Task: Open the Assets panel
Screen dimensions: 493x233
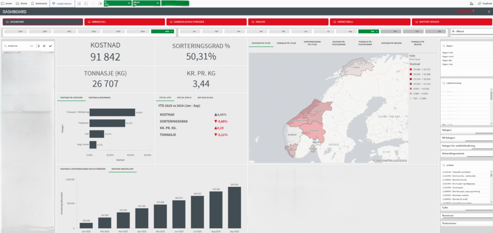Action: tap(6, 3)
